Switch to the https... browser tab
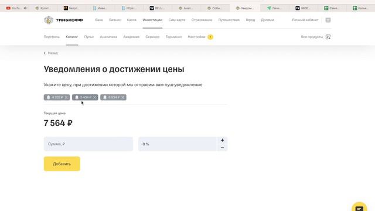375x211 pixels. click(x=129, y=8)
